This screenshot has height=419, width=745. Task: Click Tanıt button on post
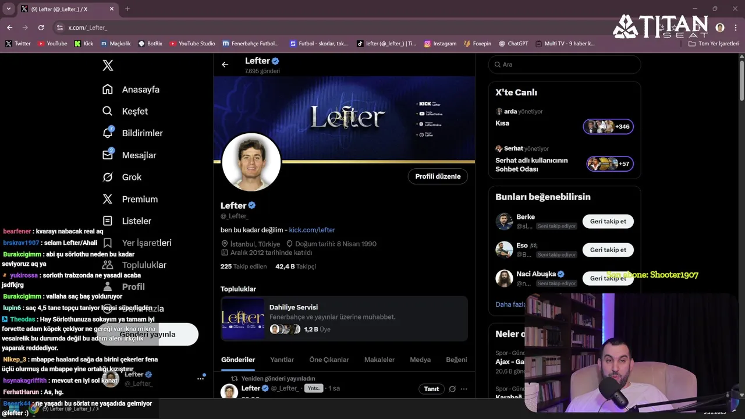click(x=431, y=389)
